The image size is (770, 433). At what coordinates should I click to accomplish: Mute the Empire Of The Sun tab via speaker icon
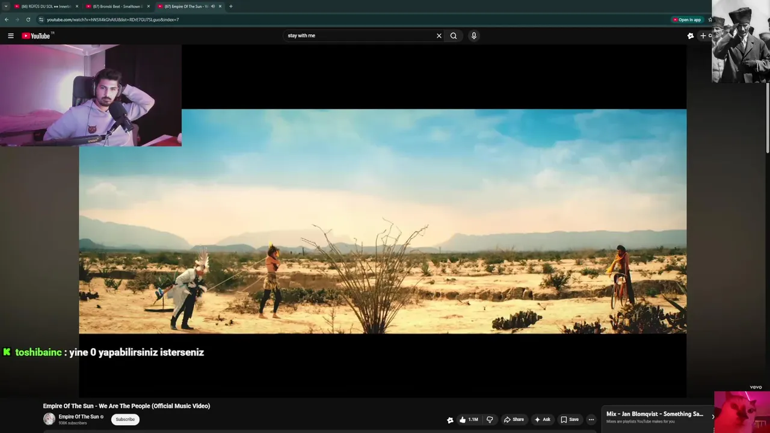coord(213,6)
